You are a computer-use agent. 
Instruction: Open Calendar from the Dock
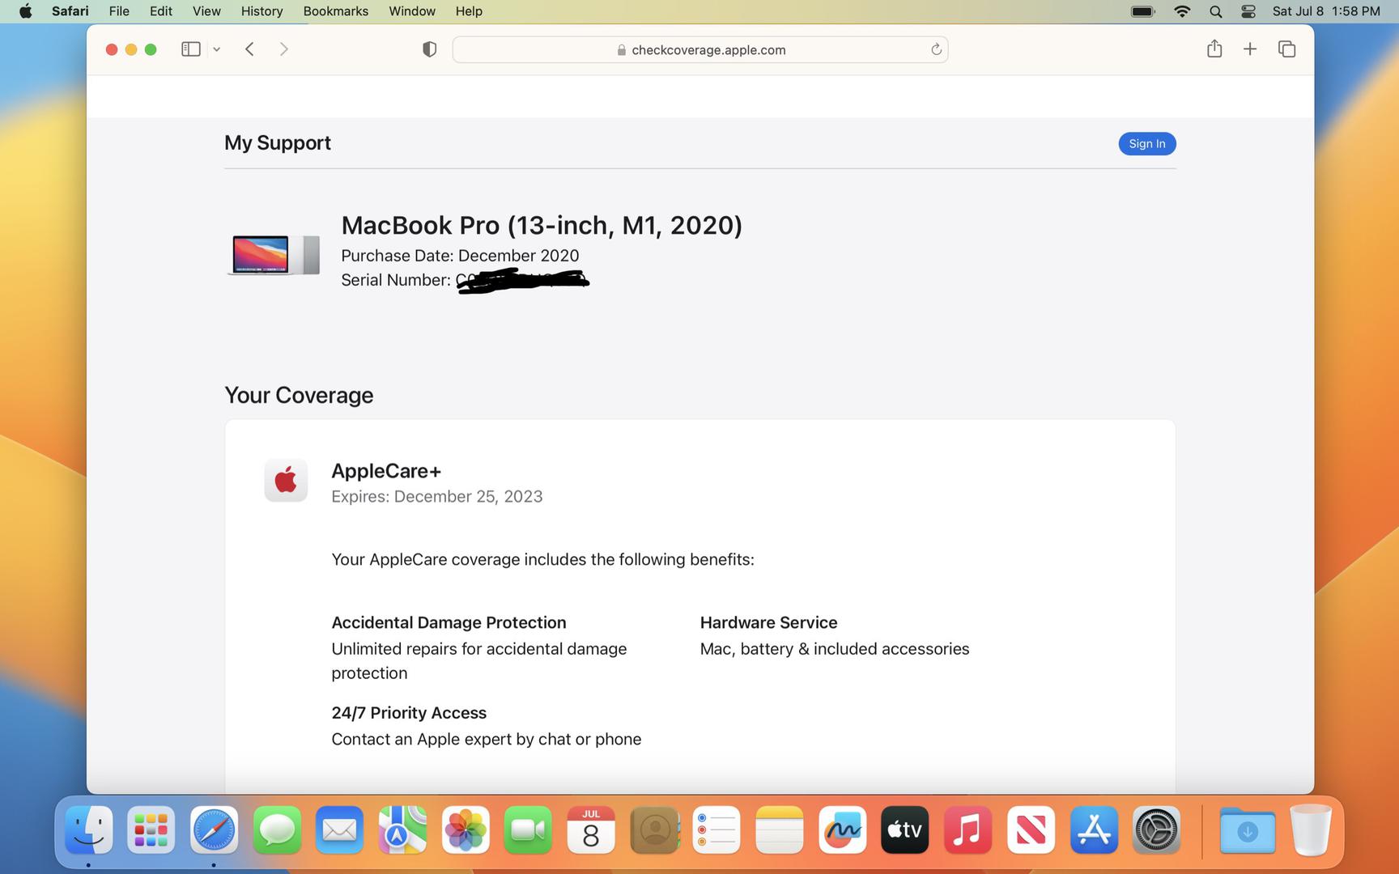[591, 829]
